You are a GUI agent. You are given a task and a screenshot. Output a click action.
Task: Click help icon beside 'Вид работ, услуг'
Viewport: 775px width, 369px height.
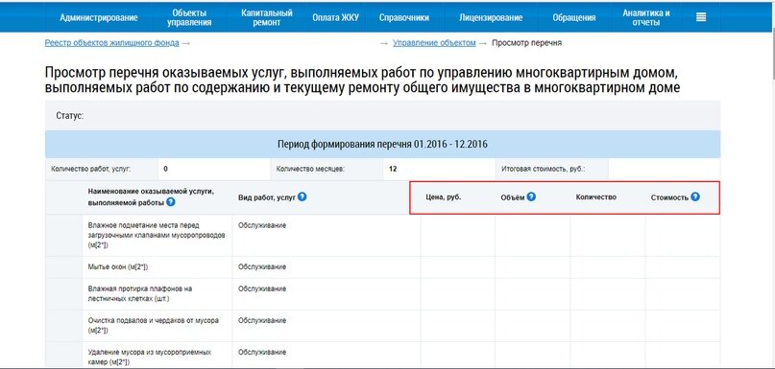pos(302,196)
